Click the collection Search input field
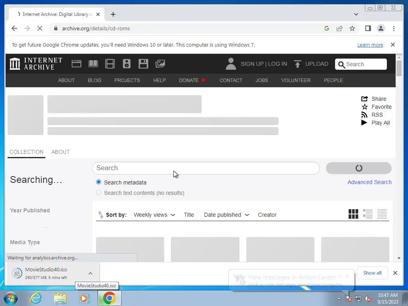 point(206,168)
